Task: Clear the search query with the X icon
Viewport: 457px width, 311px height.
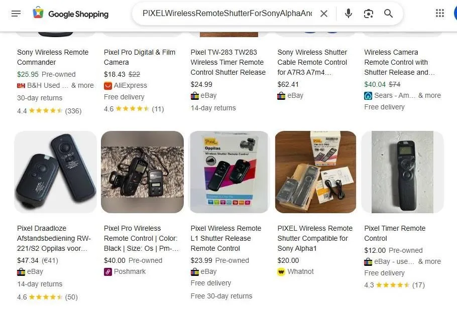Action: (x=324, y=14)
